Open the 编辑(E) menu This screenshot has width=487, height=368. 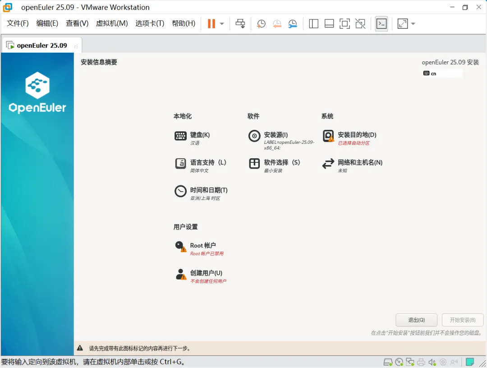pos(47,23)
